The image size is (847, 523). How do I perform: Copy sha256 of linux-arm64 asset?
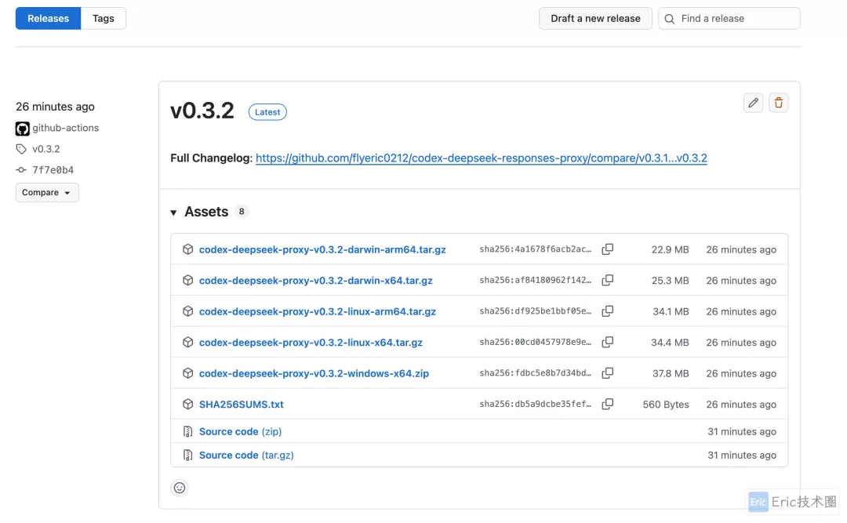point(608,311)
